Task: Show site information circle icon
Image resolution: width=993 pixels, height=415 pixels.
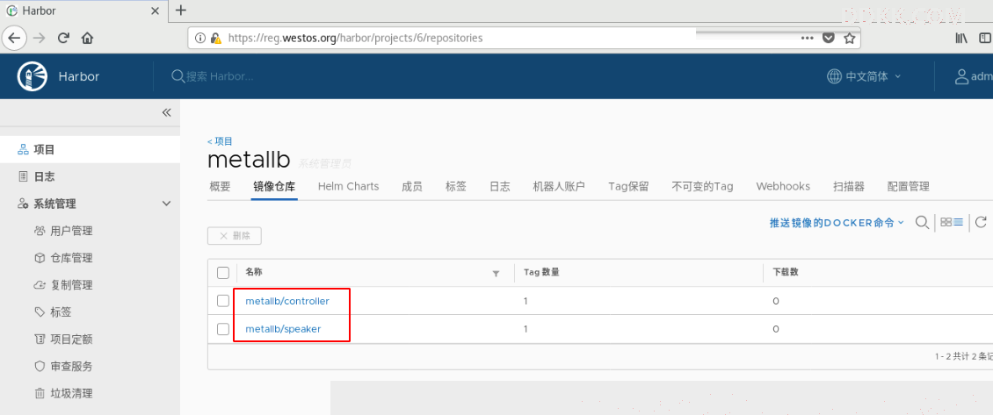Action: [200, 38]
